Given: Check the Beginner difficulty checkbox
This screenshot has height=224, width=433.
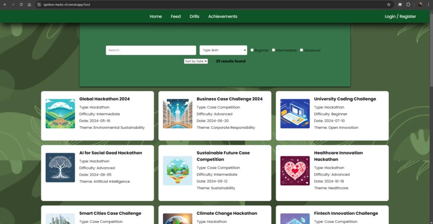Looking at the screenshot, I should point(252,50).
